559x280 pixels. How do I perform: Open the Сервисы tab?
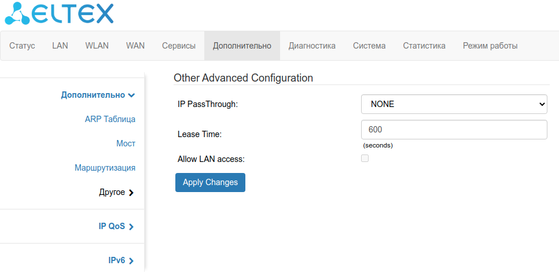179,46
